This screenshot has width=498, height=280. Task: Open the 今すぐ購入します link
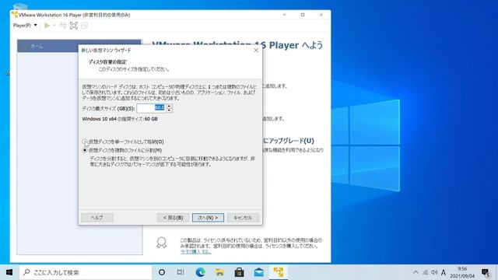[x=195, y=251]
